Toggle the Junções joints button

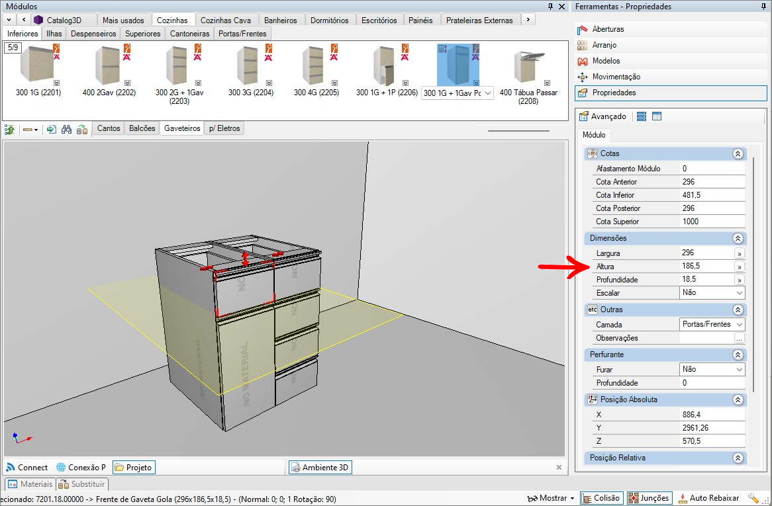tap(649, 498)
